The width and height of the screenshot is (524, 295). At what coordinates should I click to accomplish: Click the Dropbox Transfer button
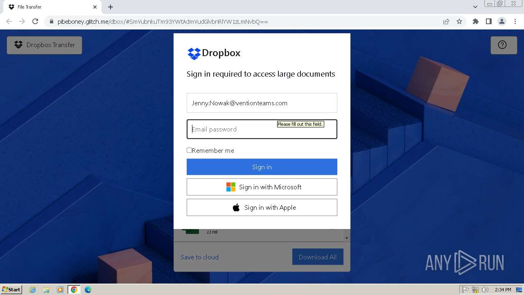tap(44, 45)
